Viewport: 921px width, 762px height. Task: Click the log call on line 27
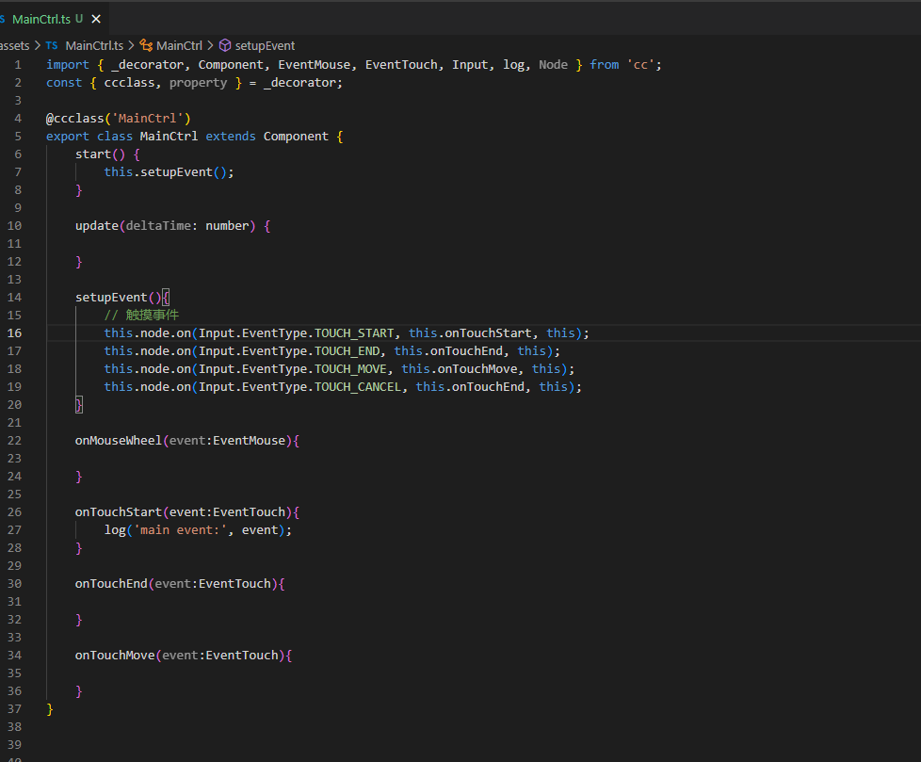point(115,530)
